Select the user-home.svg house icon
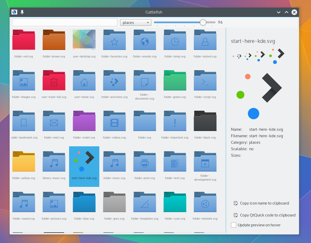Viewport: 311px width, 243px height. 84,81
